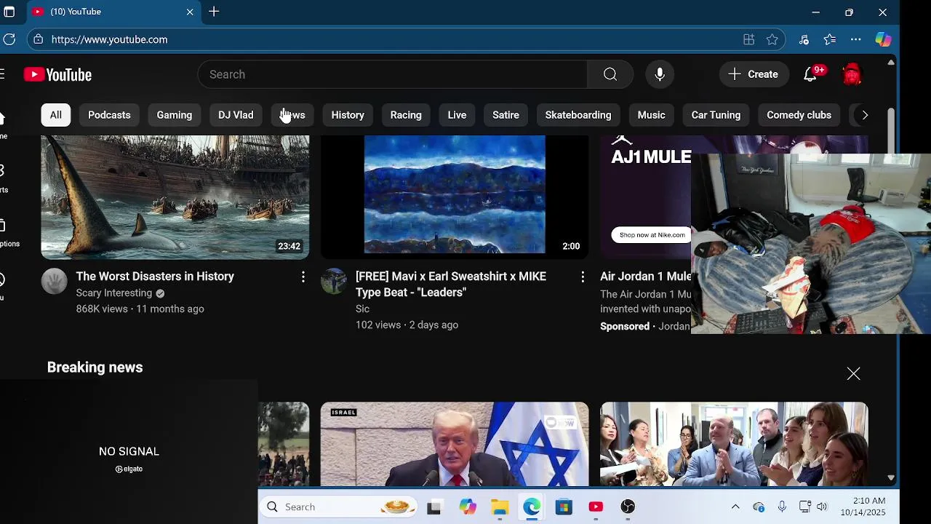The image size is (931, 524).
Task: Open Sic channel avatar
Action: tap(334, 281)
